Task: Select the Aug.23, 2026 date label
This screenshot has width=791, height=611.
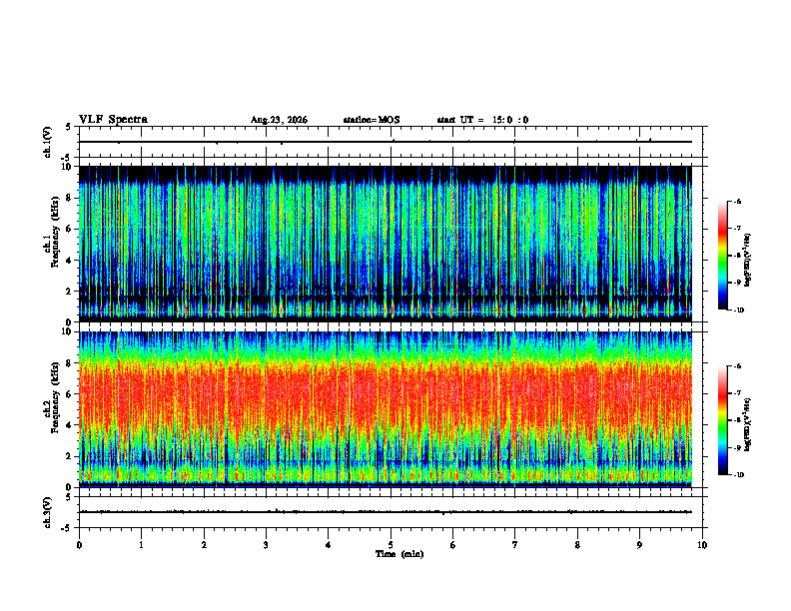Action: tap(279, 120)
